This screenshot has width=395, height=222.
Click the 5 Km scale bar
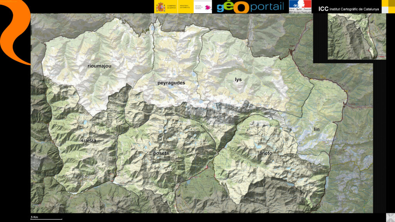[x=46, y=218]
